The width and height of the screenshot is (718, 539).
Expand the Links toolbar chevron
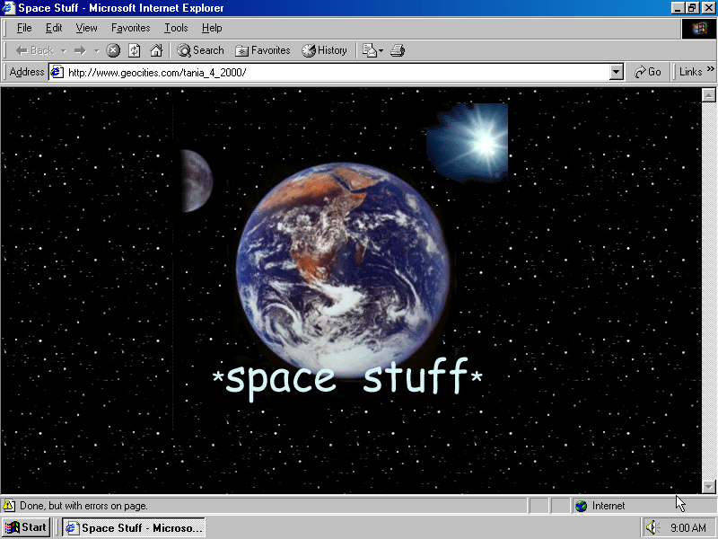(709, 72)
